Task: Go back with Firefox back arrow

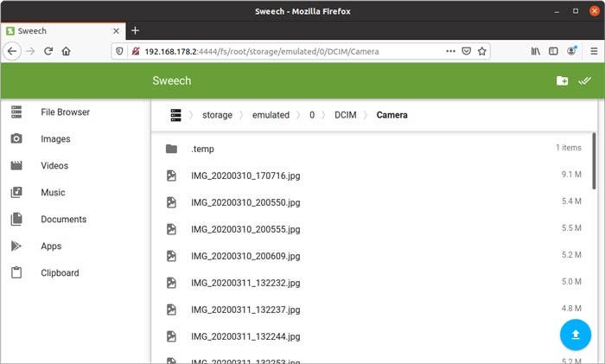Action: pos(12,51)
